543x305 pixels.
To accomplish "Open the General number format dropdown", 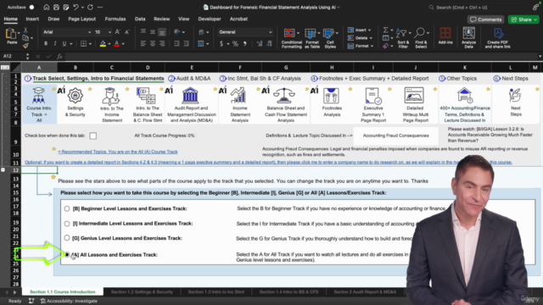I will pyautogui.click(x=271, y=32).
